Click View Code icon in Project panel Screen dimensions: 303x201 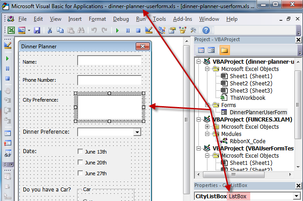(201, 50)
